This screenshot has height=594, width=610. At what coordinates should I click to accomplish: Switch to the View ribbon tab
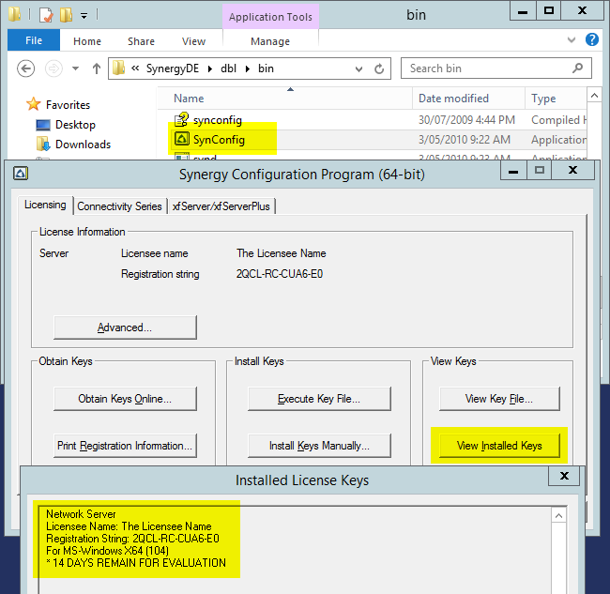point(193,41)
